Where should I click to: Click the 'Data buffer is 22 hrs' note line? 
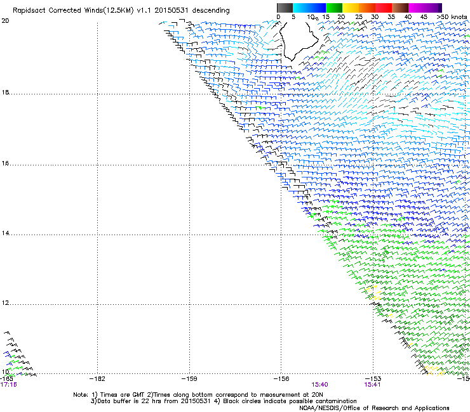coord(224,401)
